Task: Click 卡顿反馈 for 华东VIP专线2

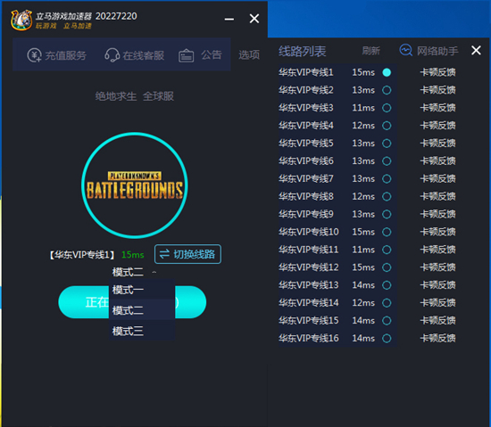Action: tap(437, 90)
